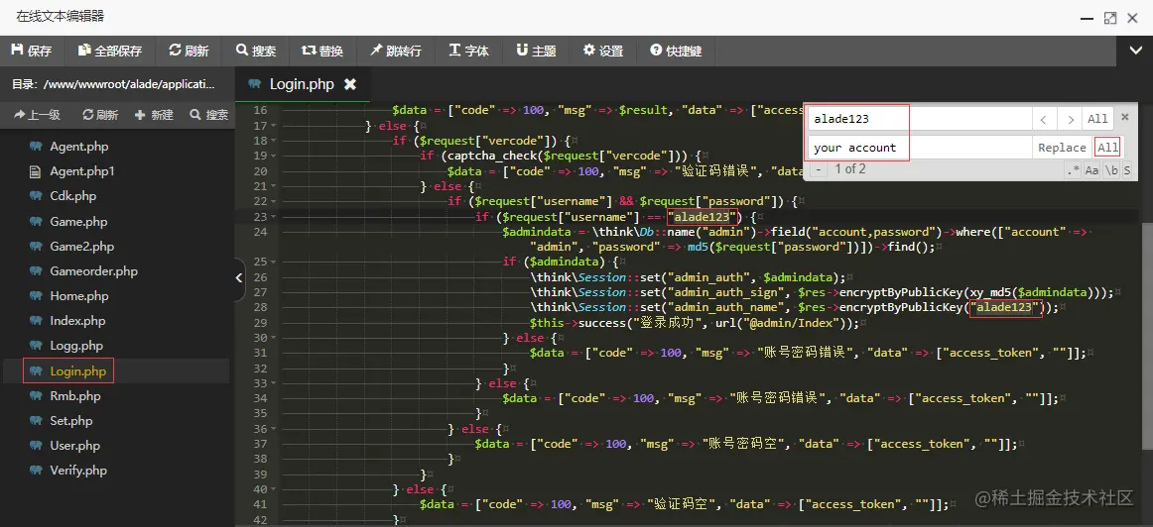Open the 替换 replace tool
The image size is (1153, 527).
[x=322, y=51]
